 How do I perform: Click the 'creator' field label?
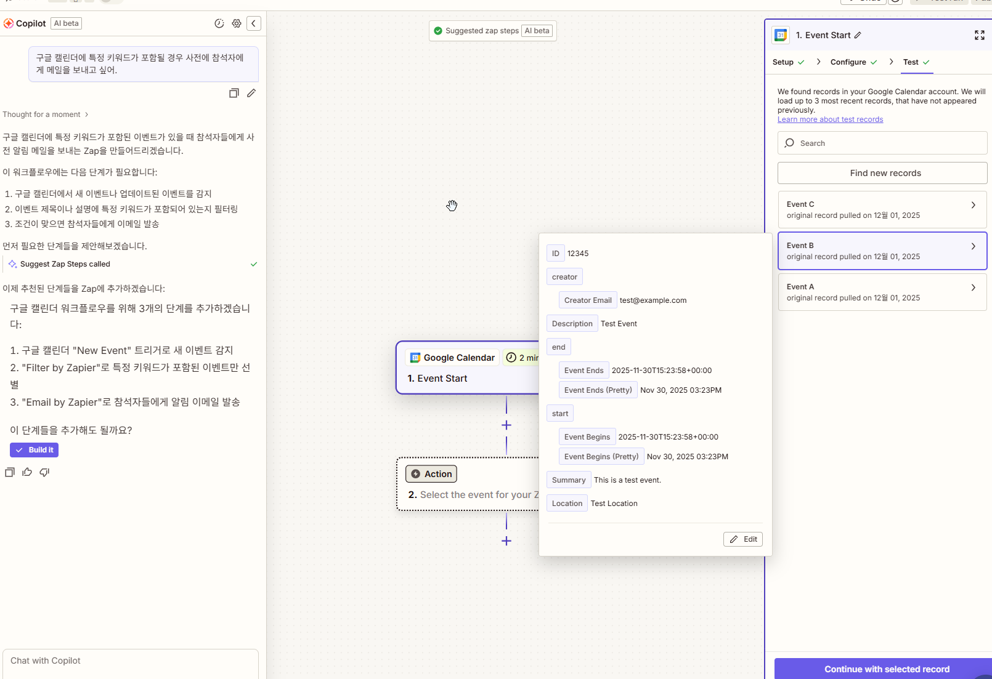point(564,277)
